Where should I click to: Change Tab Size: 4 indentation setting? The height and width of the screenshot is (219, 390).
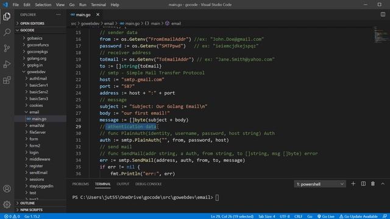pyautogui.click(x=267, y=217)
